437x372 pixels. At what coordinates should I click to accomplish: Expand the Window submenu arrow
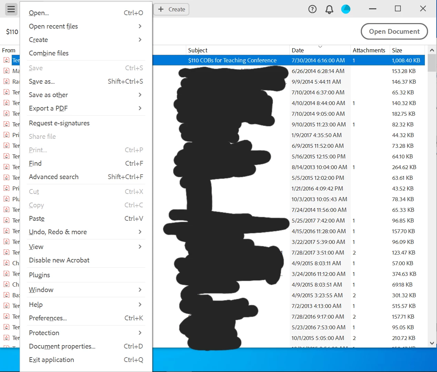coord(140,290)
